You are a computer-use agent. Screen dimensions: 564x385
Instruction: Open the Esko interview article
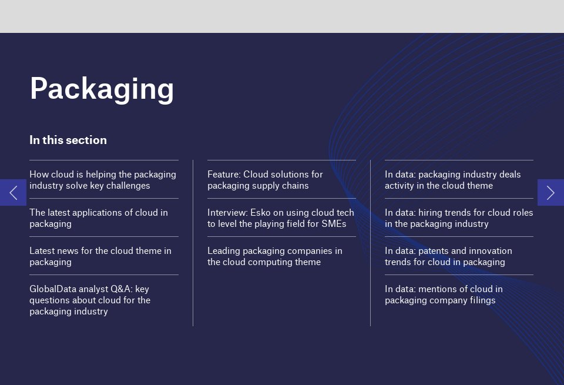(281, 218)
